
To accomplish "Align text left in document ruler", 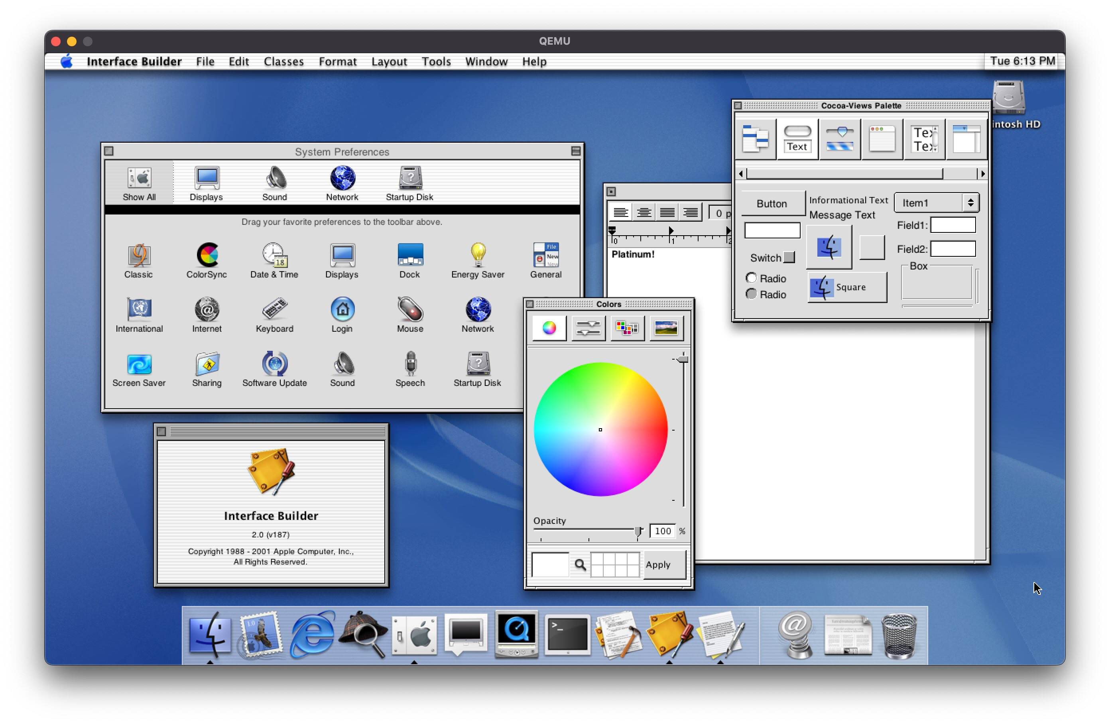I will coord(620,213).
